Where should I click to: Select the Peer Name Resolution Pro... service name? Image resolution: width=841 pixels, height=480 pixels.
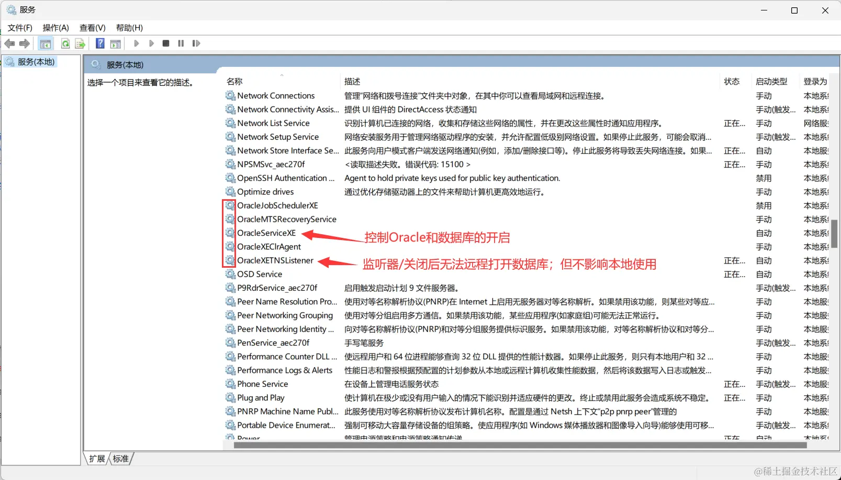pyautogui.click(x=287, y=301)
